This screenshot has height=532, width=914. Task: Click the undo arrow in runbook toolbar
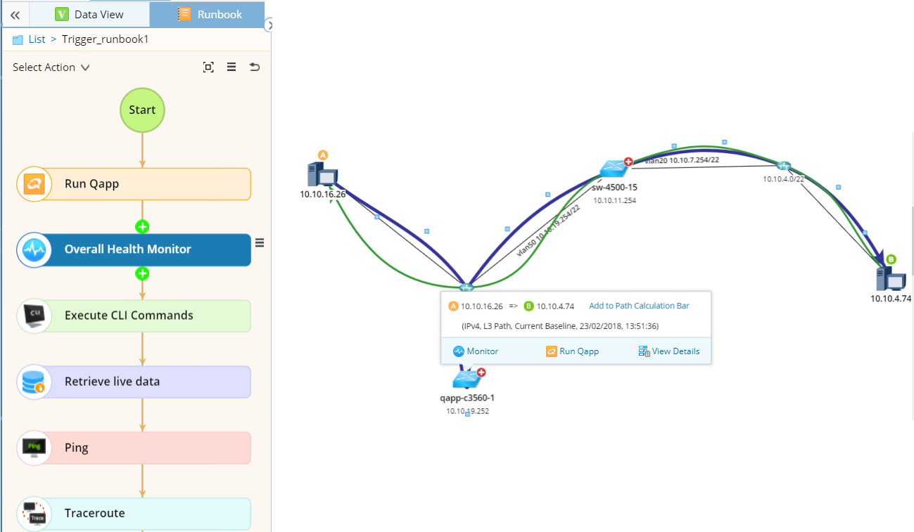(255, 67)
